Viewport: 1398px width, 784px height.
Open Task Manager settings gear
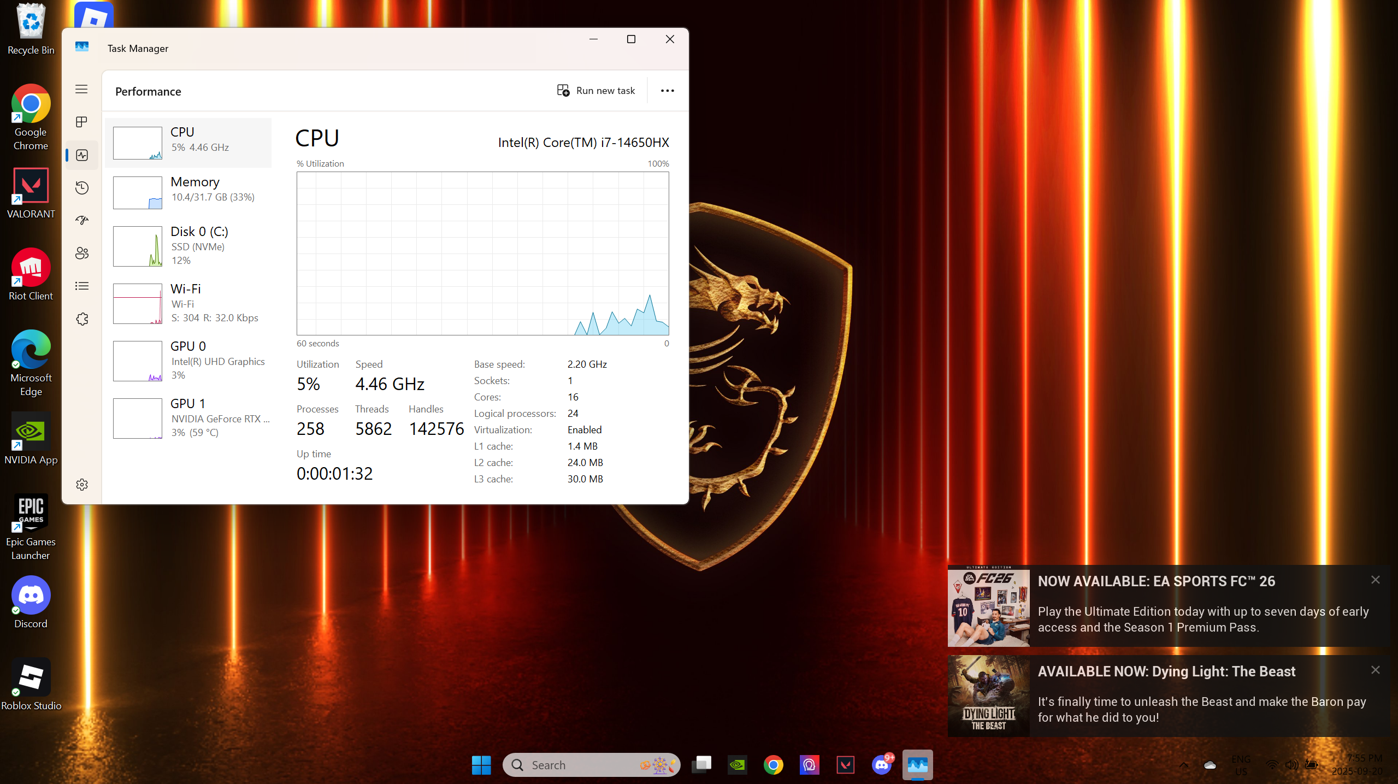[82, 485]
